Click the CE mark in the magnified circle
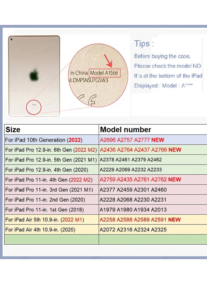 (x=87, y=100)
